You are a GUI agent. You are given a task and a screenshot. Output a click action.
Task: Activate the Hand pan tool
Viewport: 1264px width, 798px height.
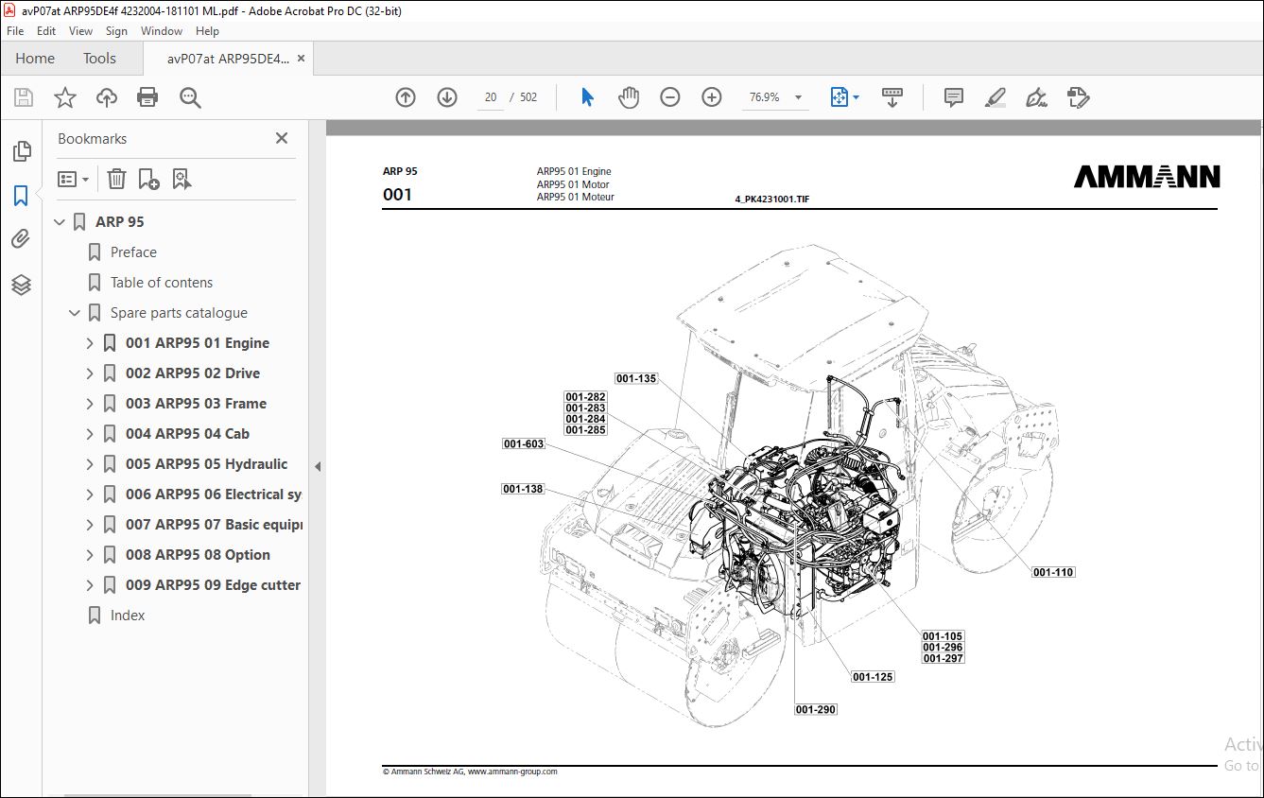pyautogui.click(x=629, y=97)
